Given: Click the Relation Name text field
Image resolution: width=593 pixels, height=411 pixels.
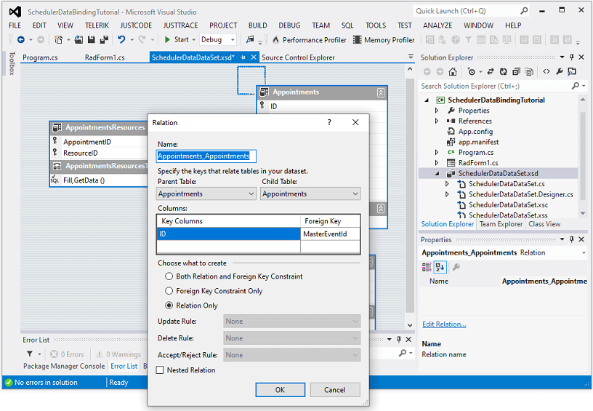Looking at the screenshot, I should [206, 156].
